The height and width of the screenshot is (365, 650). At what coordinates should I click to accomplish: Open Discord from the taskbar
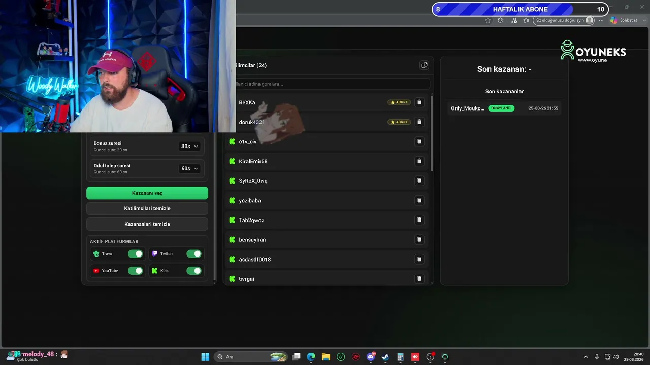click(x=371, y=357)
